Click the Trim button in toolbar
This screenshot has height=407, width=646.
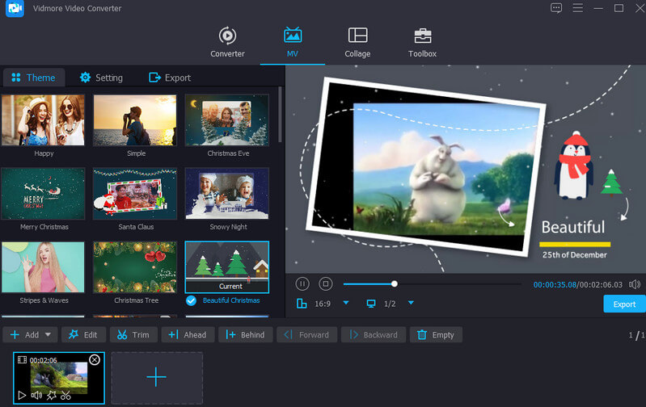pyautogui.click(x=133, y=334)
